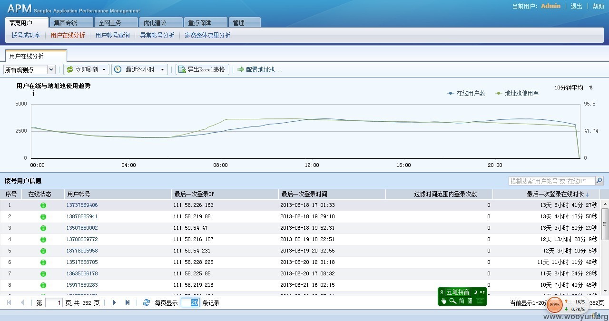Switch to 全网业务 main tab
Screen dimensions: 609x321
point(116,22)
